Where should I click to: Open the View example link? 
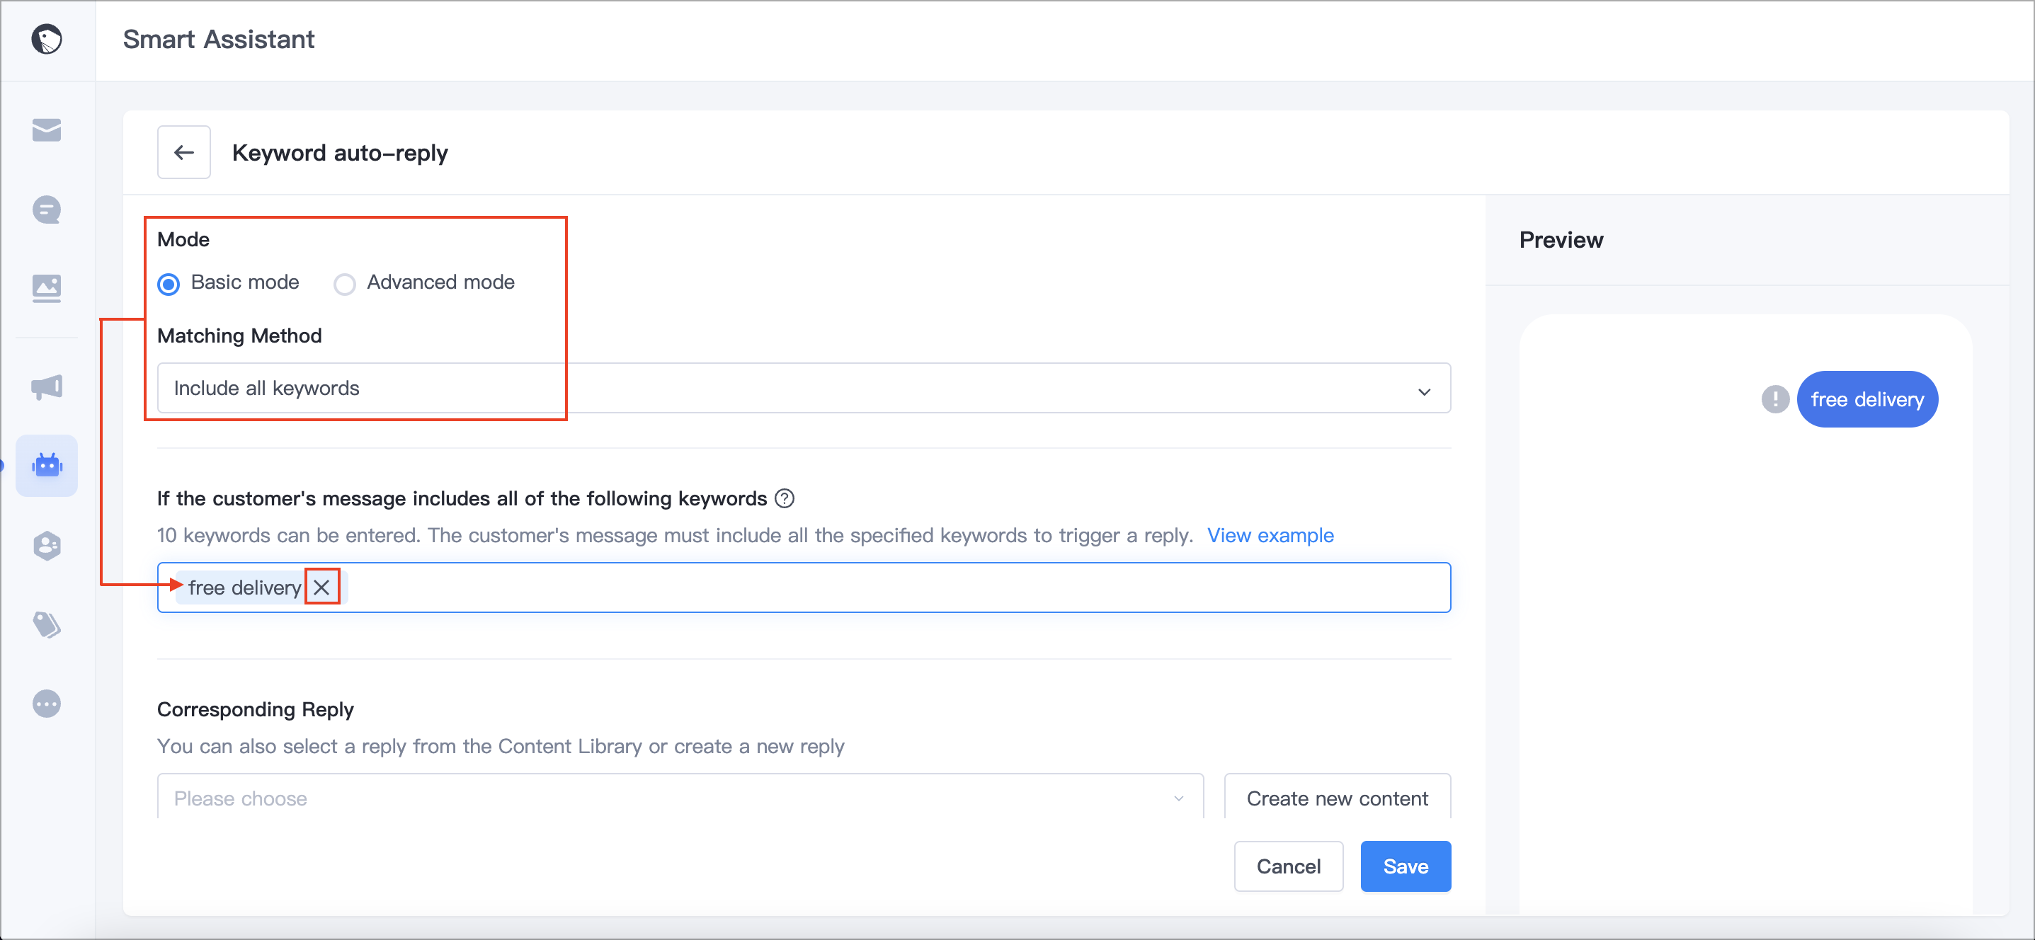(x=1270, y=536)
